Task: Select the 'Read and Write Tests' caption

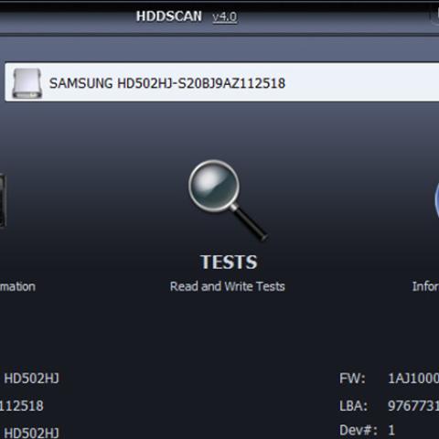Action: coord(228,286)
